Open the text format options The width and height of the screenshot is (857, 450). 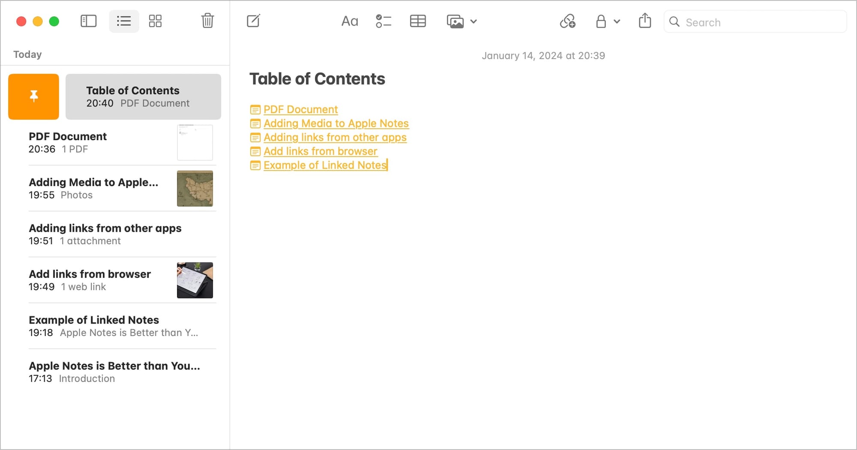pos(349,21)
